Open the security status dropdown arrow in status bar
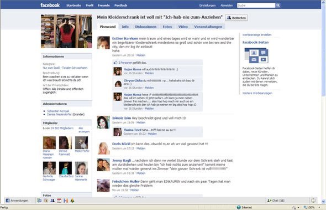The height and width of the screenshot is (210, 326). (298, 207)
